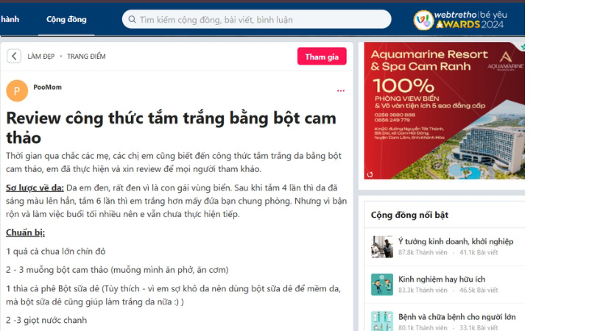Viewport: 589px width, 331px height.
Task: Click the '46.5k Bài viết' post count
Action: point(479,290)
